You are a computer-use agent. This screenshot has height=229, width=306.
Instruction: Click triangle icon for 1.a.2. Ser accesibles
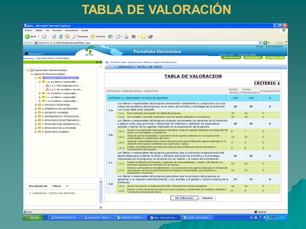pos(47,89)
